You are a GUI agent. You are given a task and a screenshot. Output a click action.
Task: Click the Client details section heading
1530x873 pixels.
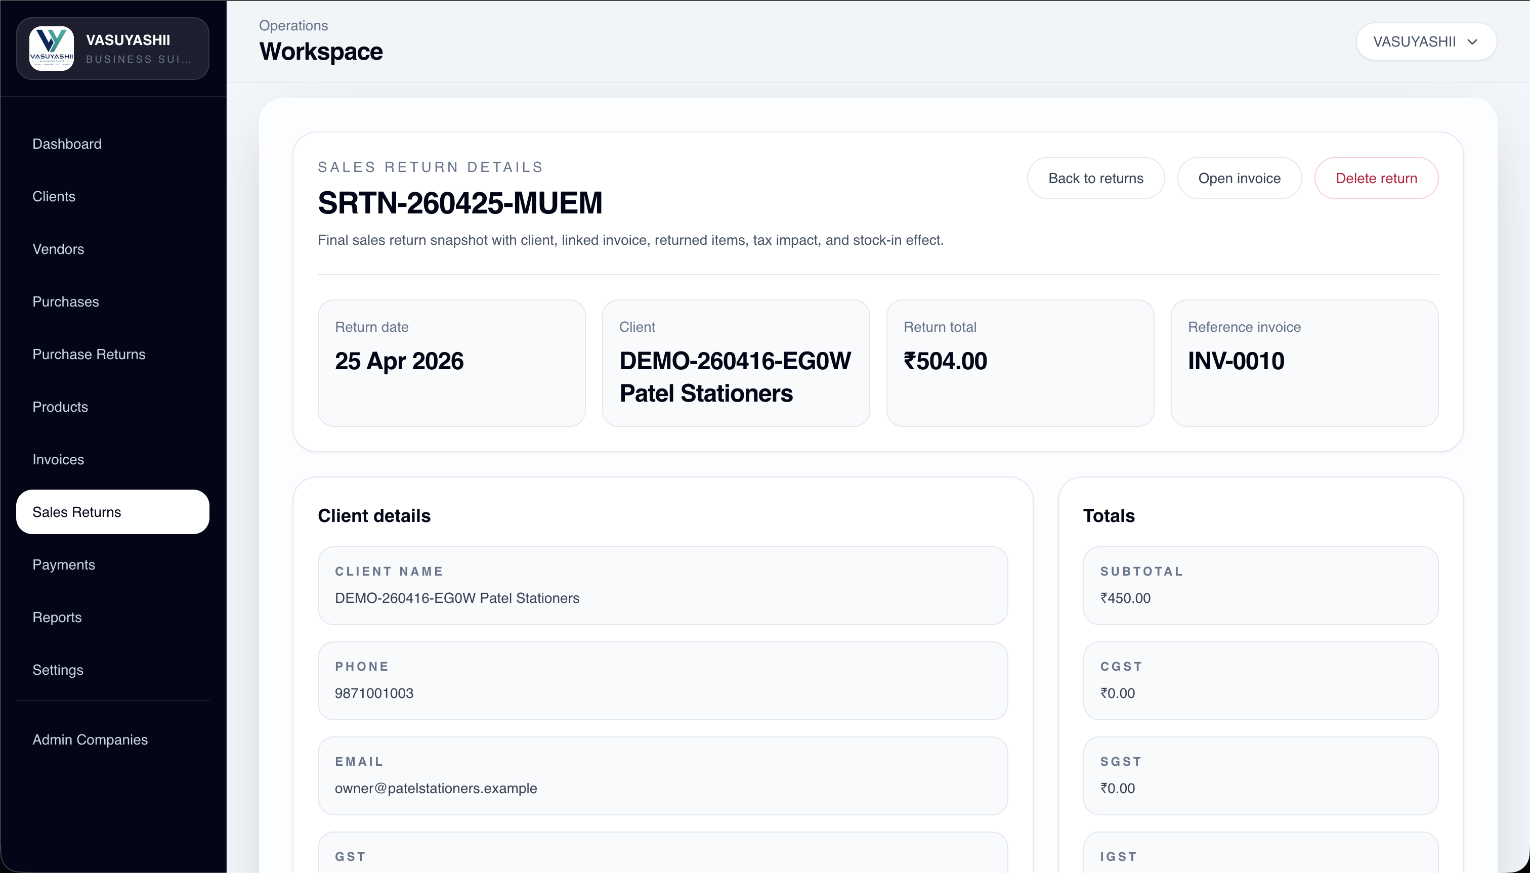[x=374, y=516]
